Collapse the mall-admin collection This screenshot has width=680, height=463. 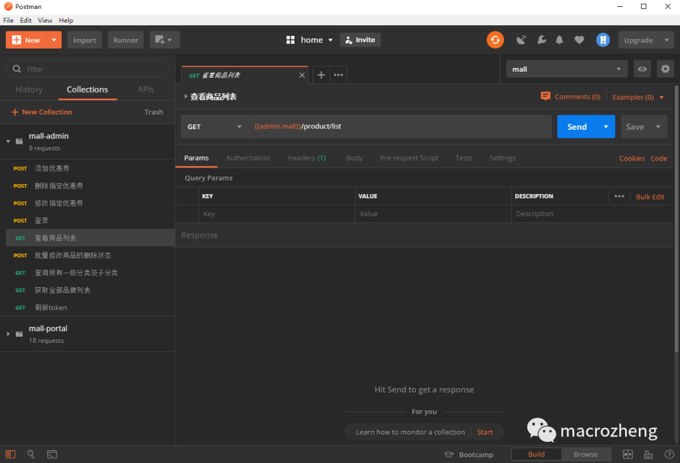coord(8,142)
